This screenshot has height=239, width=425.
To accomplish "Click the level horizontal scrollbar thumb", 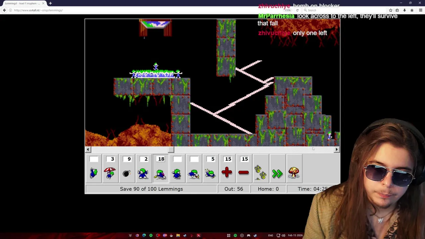I will pos(171,149).
